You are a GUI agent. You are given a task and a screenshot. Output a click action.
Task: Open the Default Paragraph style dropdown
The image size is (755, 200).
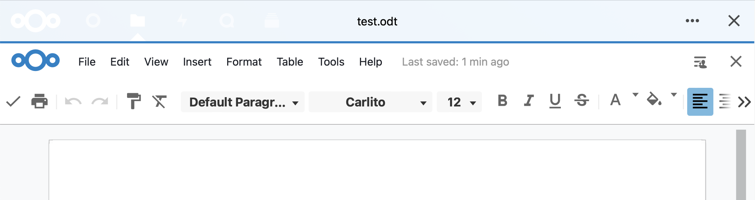point(243,102)
